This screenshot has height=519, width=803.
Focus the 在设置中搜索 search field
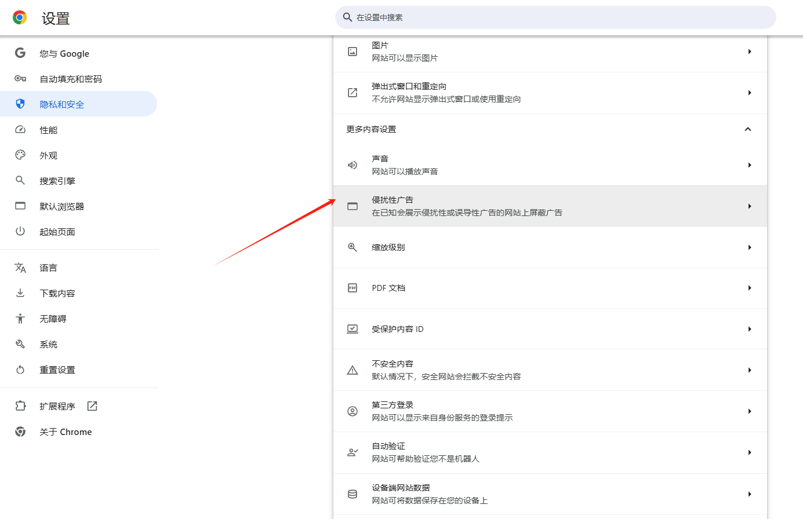pyautogui.click(x=555, y=17)
